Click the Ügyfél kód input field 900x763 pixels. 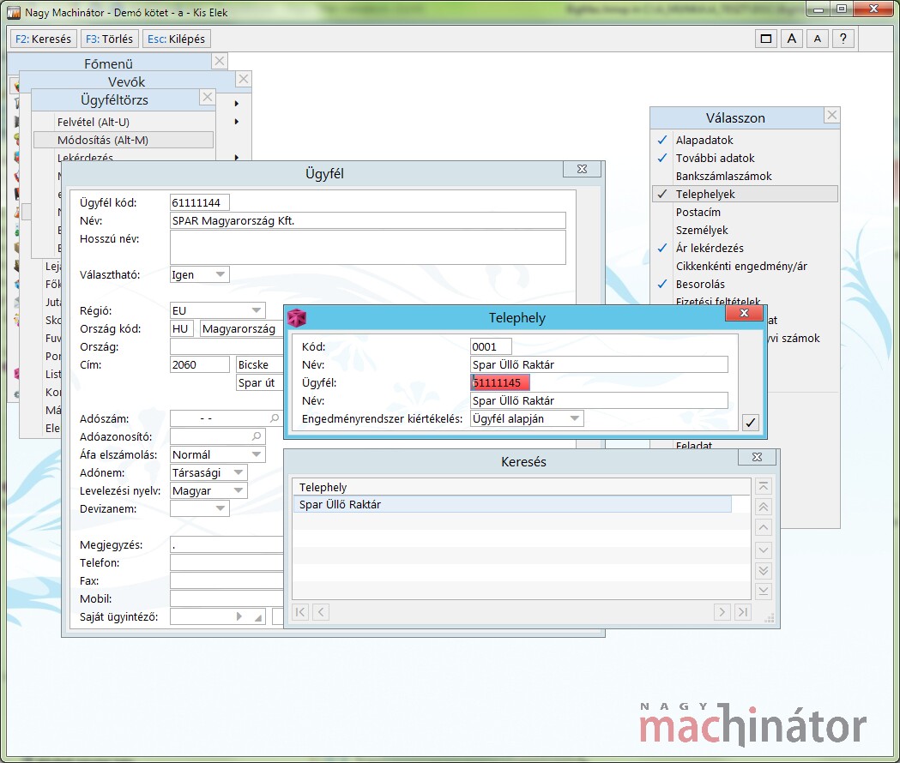[x=200, y=202]
